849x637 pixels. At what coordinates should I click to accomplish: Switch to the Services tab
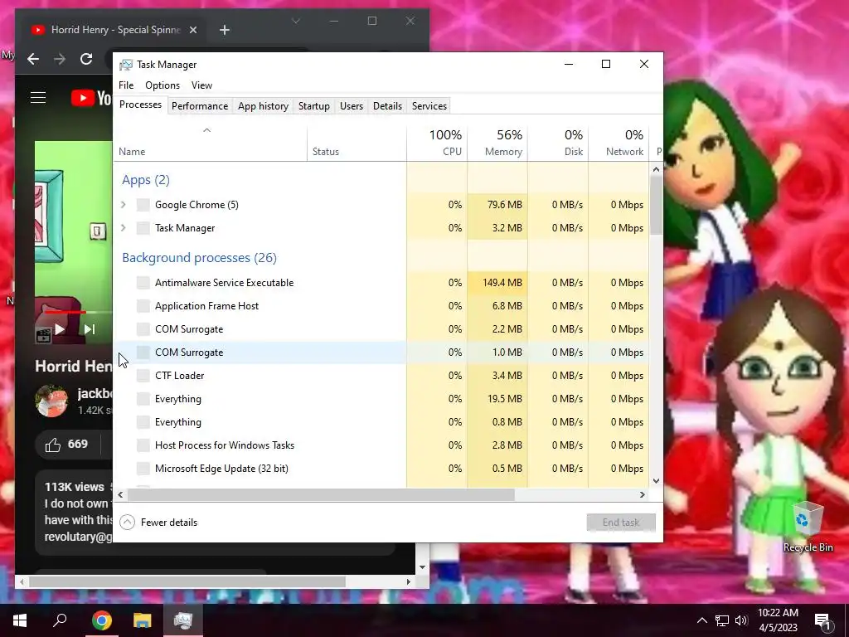click(x=429, y=106)
